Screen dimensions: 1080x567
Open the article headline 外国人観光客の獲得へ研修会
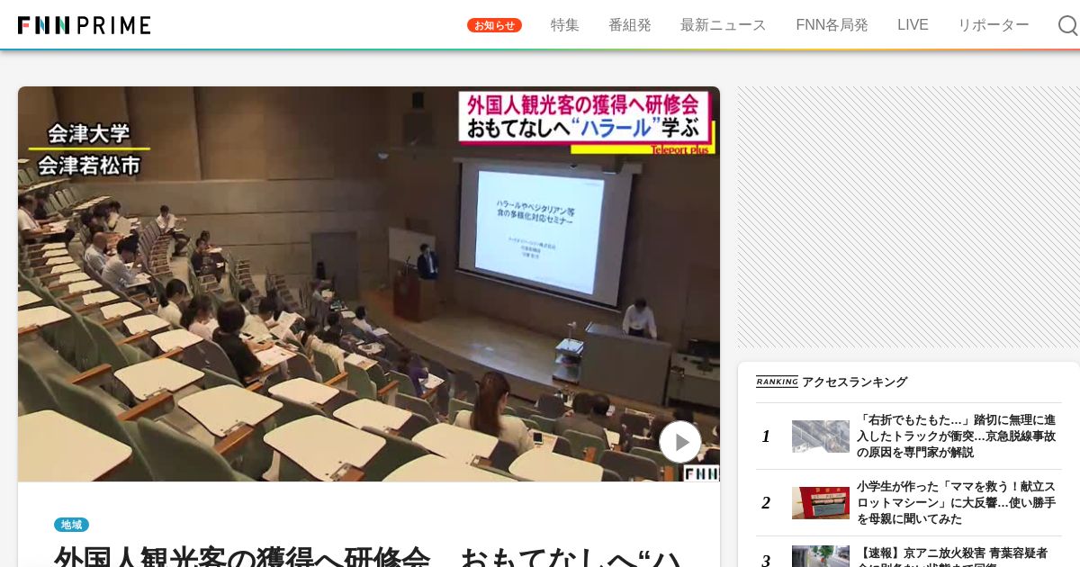pos(369,556)
